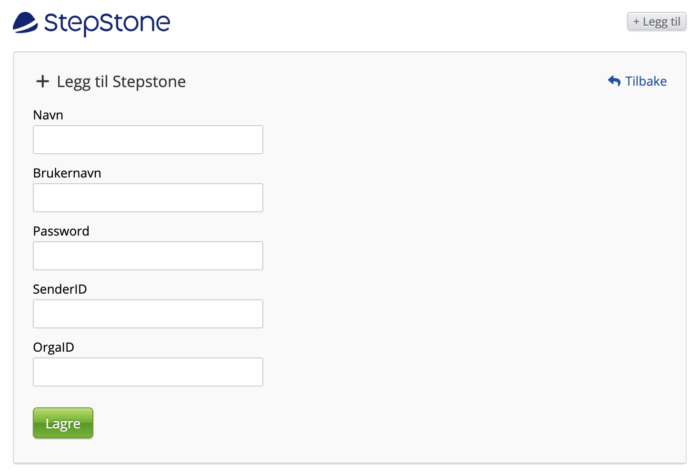This screenshot has height=474, width=700.
Task: Select the SenderID text box
Action: click(x=148, y=314)
